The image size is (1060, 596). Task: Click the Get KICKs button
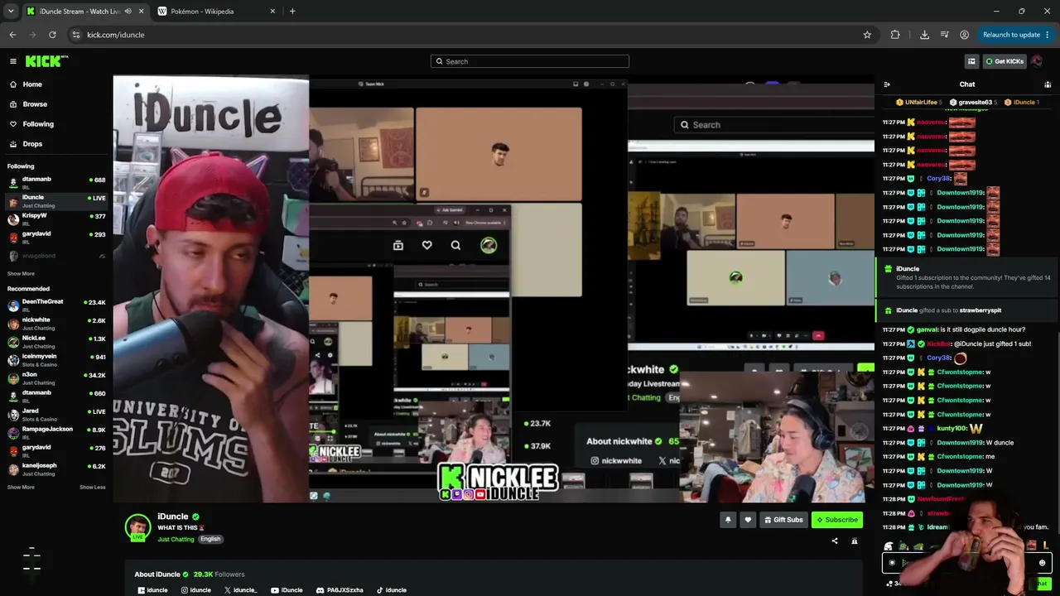click(x=1005, y=61)
